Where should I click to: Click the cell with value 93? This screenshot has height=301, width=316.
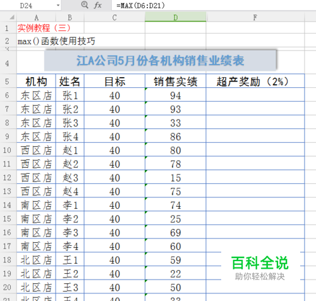point(176,109)
